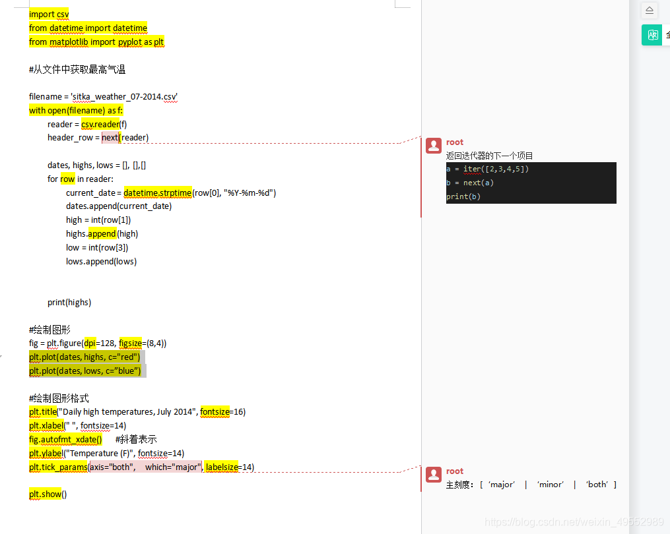Click comment text '返回迭代器的下一个项目'
Screen dimensions: 670x534
(x=489, y=156)
